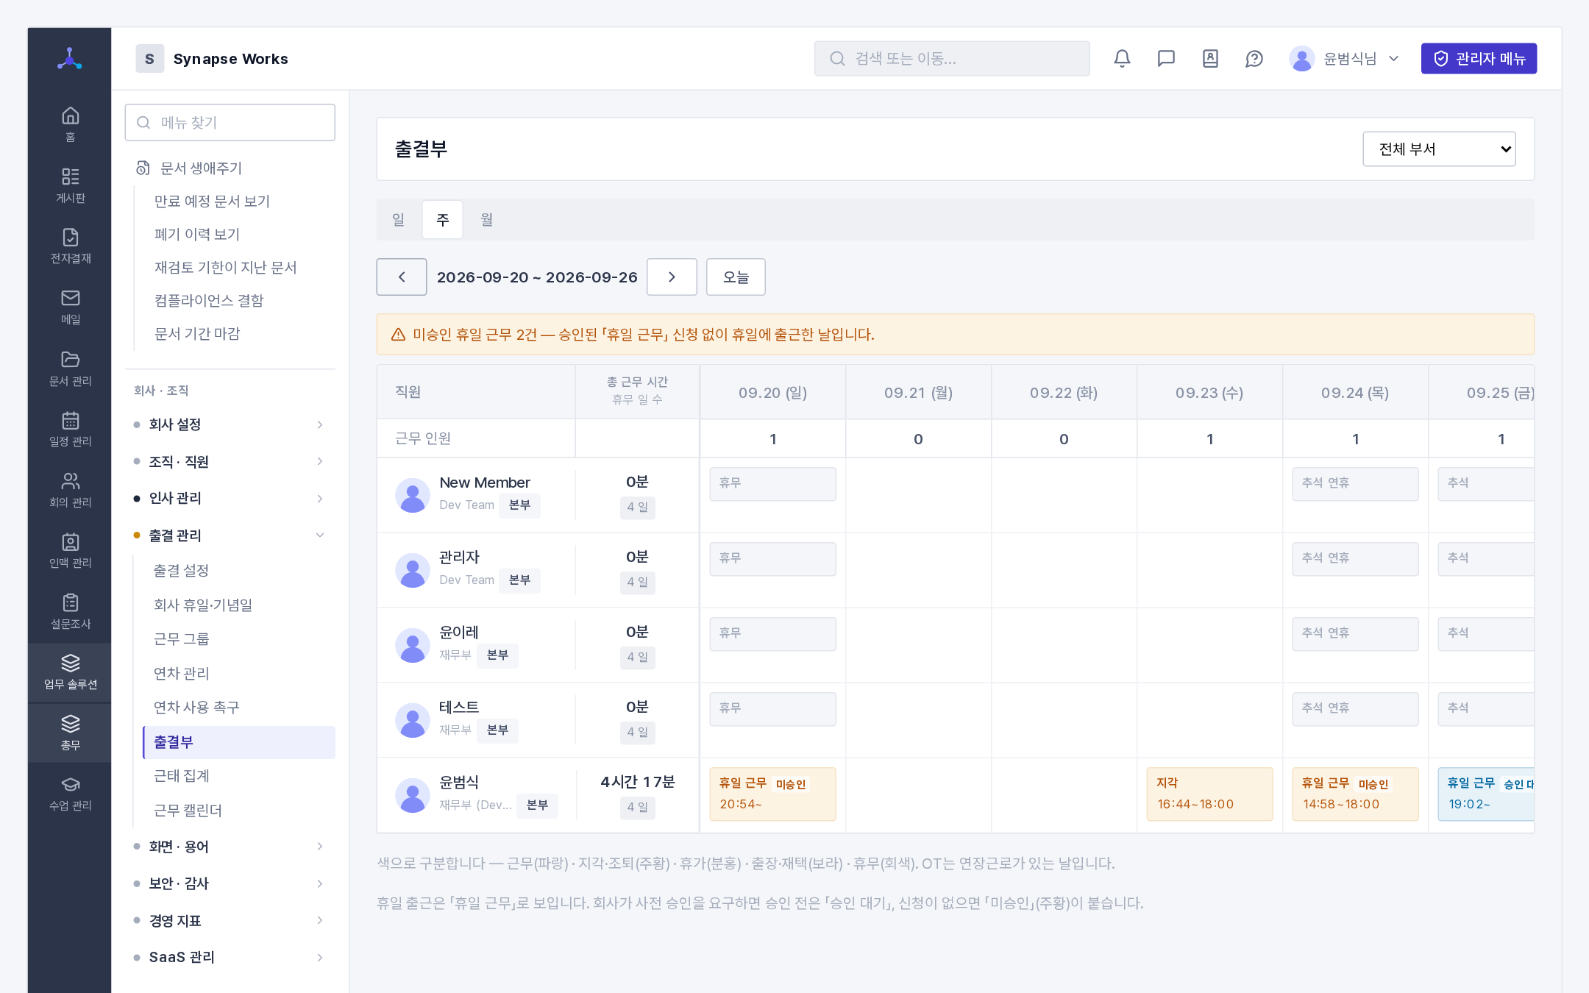Viewport: 1589px width, 993px height.
Task: Select 총무 in the sidebar
Action: point(70,733)
